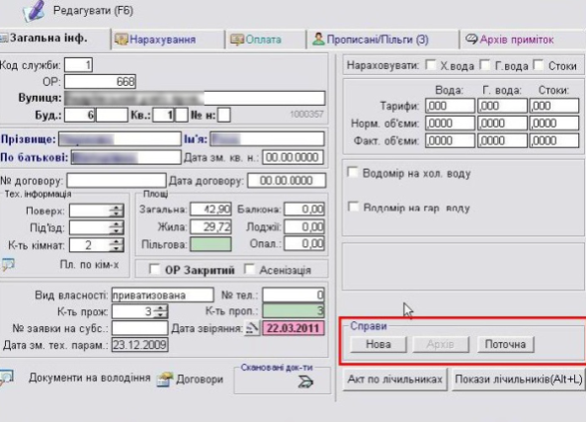Click the Прізвище input field
The height and width of the screenshot is (423, 587).
(120, 139)
